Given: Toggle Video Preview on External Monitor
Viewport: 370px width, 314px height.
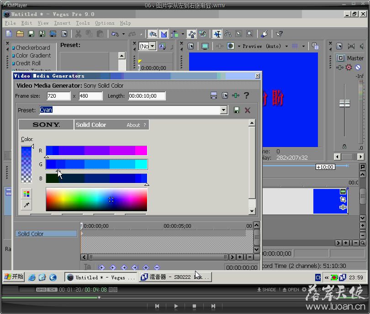Looking at the screenshot, I should (205, 46).
